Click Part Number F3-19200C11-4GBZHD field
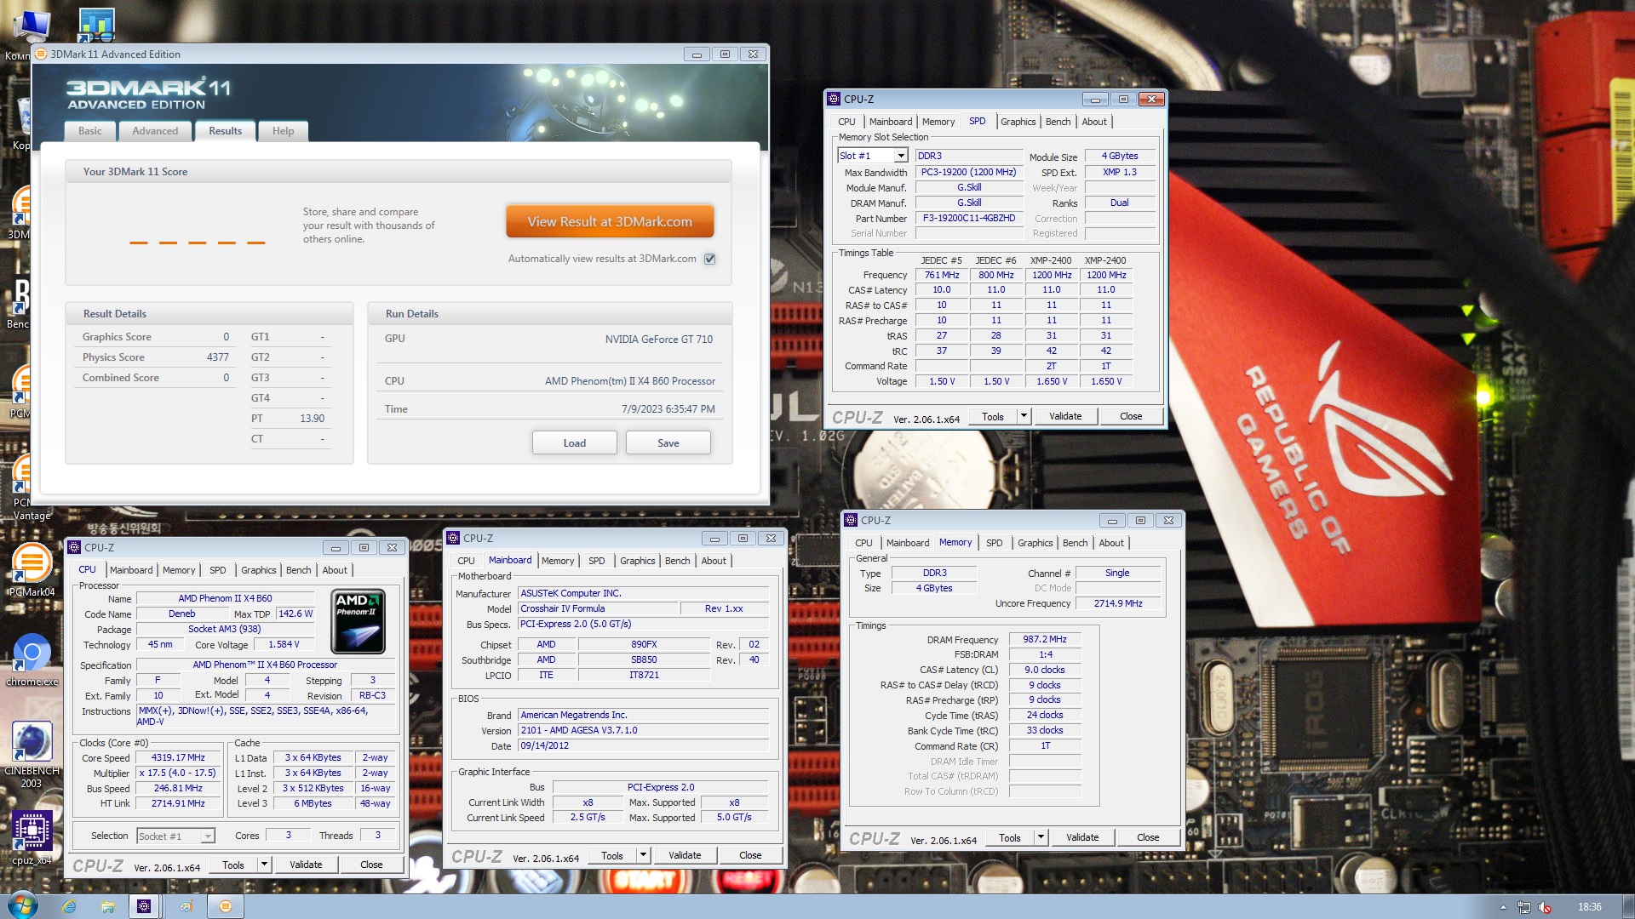The image size is (1635, 919). point(968,219)
